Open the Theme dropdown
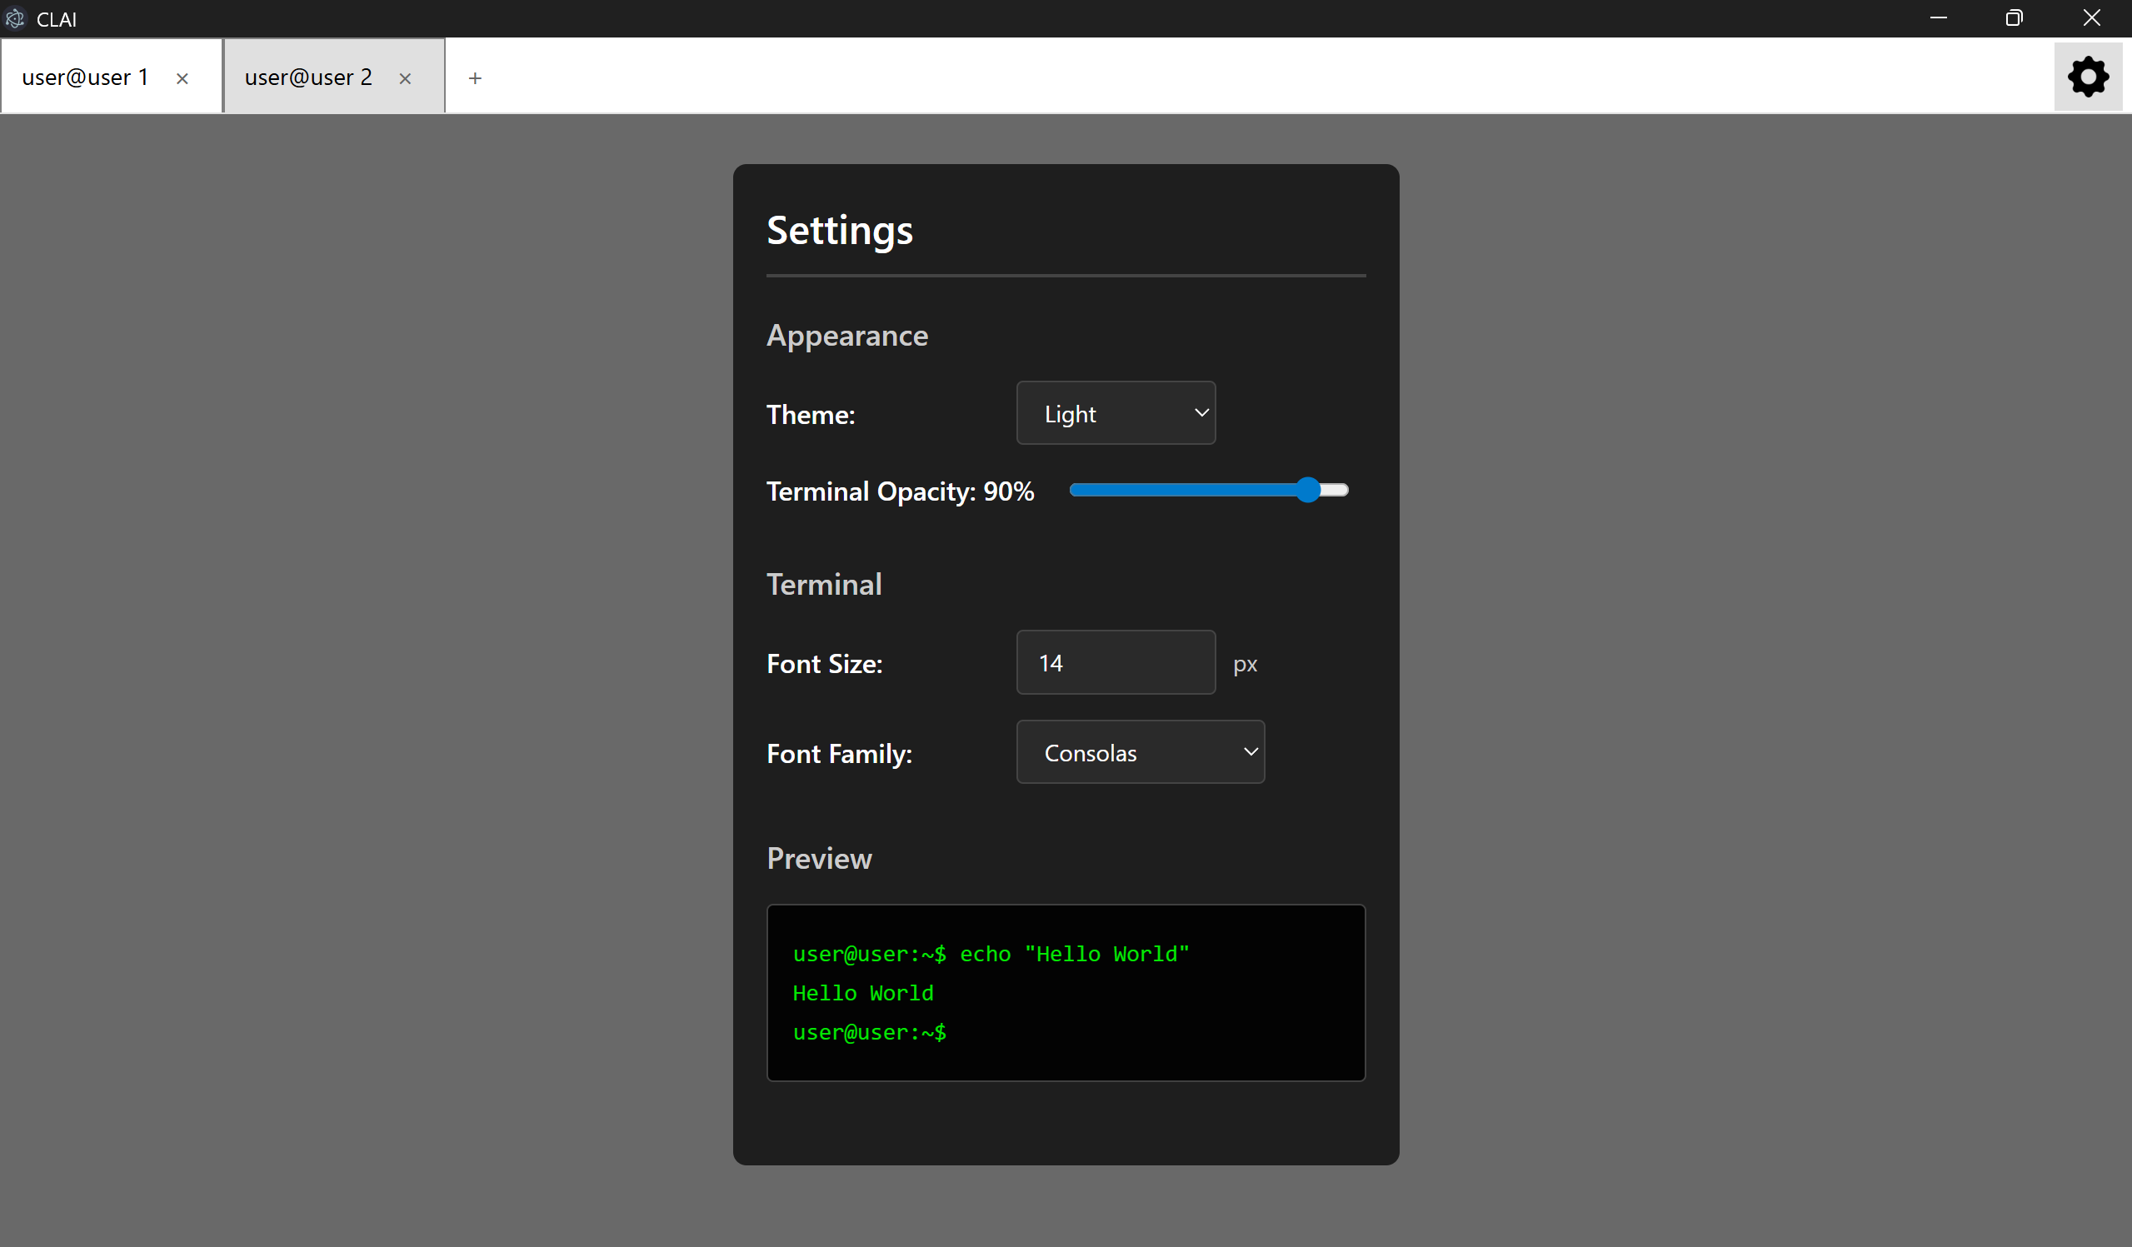Viewport: 2132px width, 1247px height. pos(1115,413)
